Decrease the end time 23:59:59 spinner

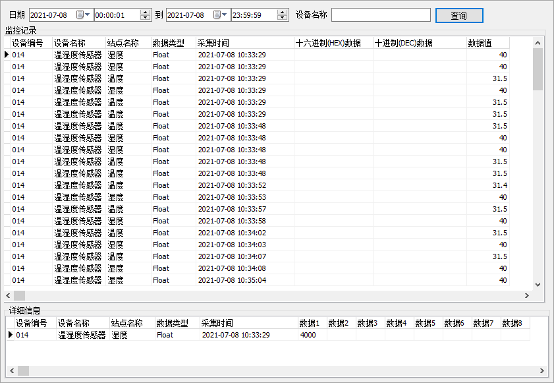point(282,17)
